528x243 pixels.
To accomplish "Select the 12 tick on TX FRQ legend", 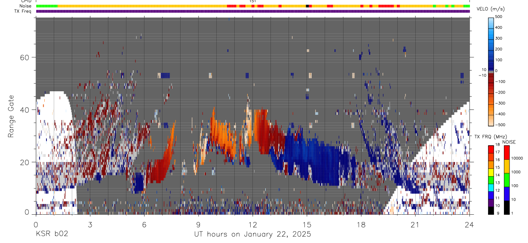I will [497, 190].
